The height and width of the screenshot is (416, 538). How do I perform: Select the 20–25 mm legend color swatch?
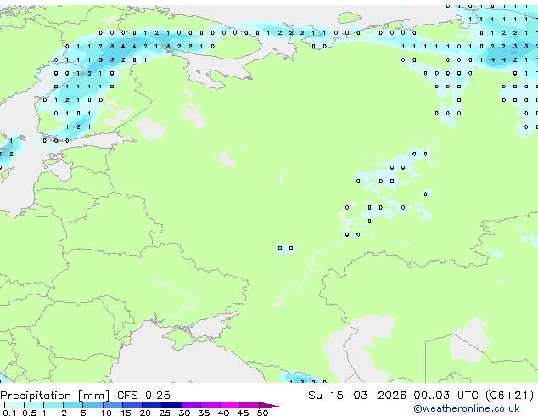(151, 405)
